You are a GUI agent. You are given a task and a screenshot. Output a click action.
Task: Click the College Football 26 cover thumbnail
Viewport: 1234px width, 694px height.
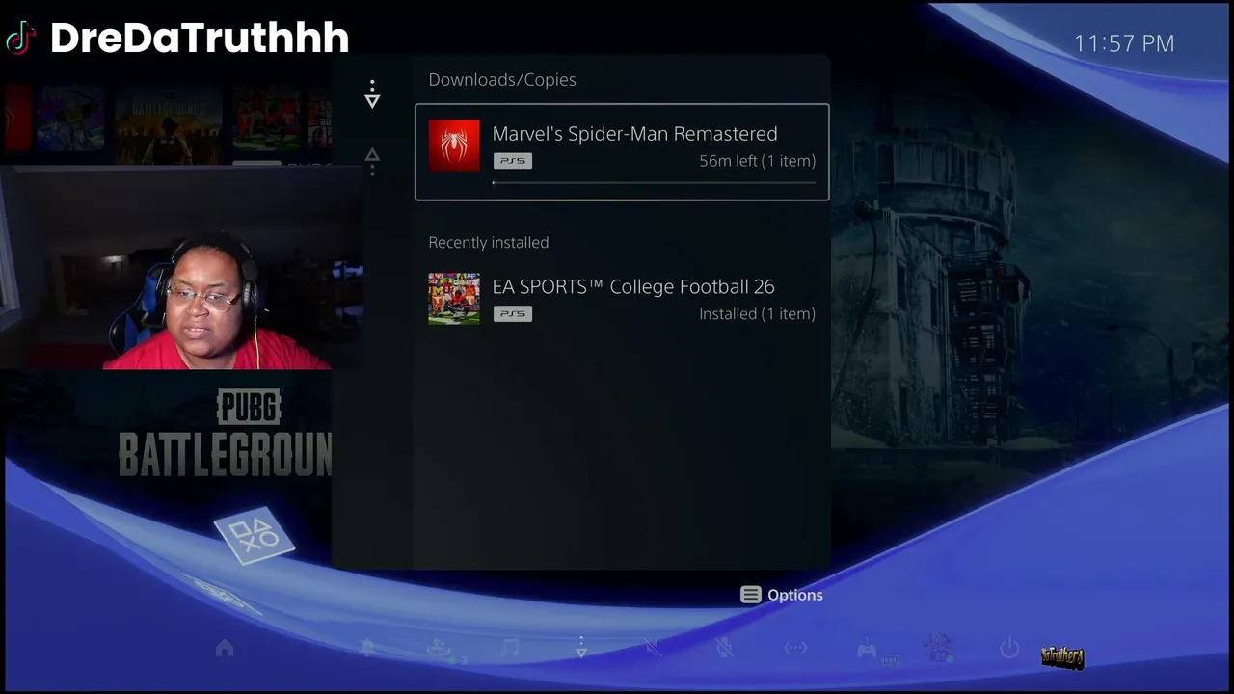pos(454,298)
